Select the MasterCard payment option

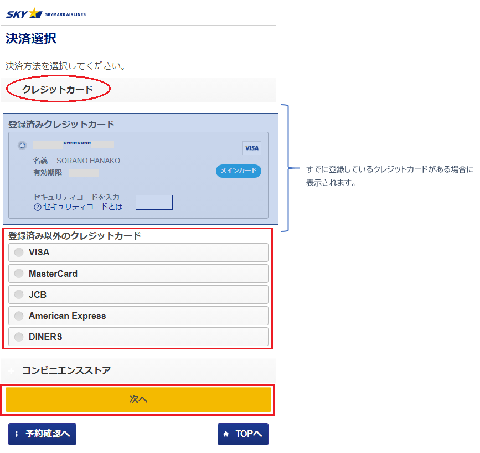pos(19,274)
